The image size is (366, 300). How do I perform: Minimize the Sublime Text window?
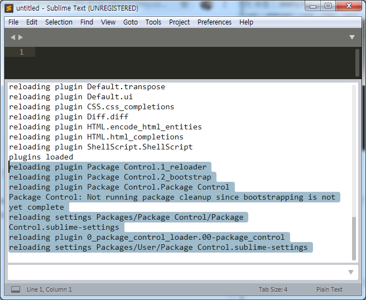tap(313, 6)
